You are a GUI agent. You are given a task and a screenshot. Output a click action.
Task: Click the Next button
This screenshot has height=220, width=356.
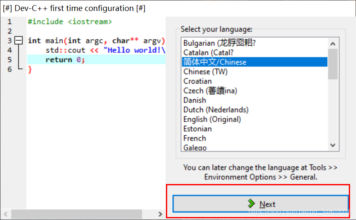pos(260,203)
